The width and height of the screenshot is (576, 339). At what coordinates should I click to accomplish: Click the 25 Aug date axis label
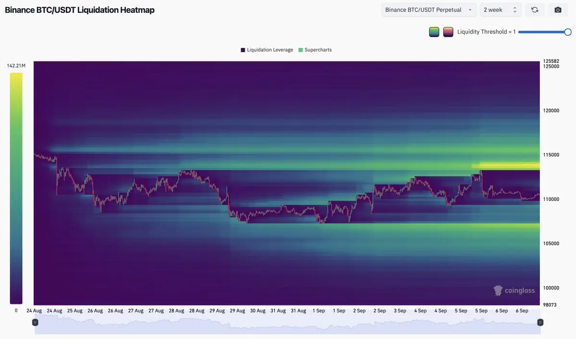(x=74, y=311)
